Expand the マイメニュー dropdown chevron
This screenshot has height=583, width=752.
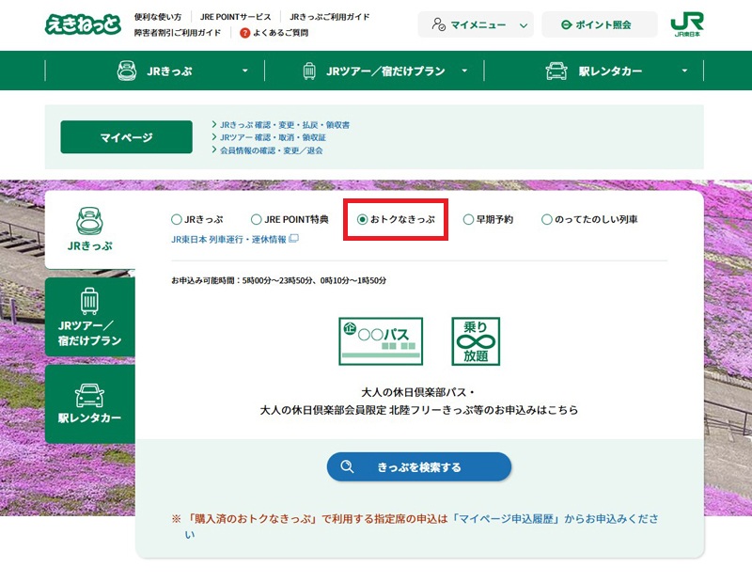[524, 25]
